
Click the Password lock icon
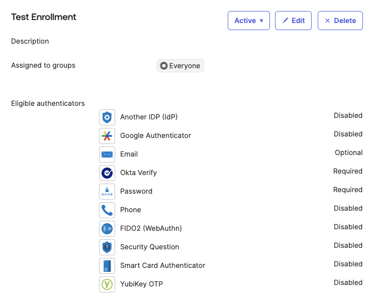pyautogui.click(x=107, y=192)
